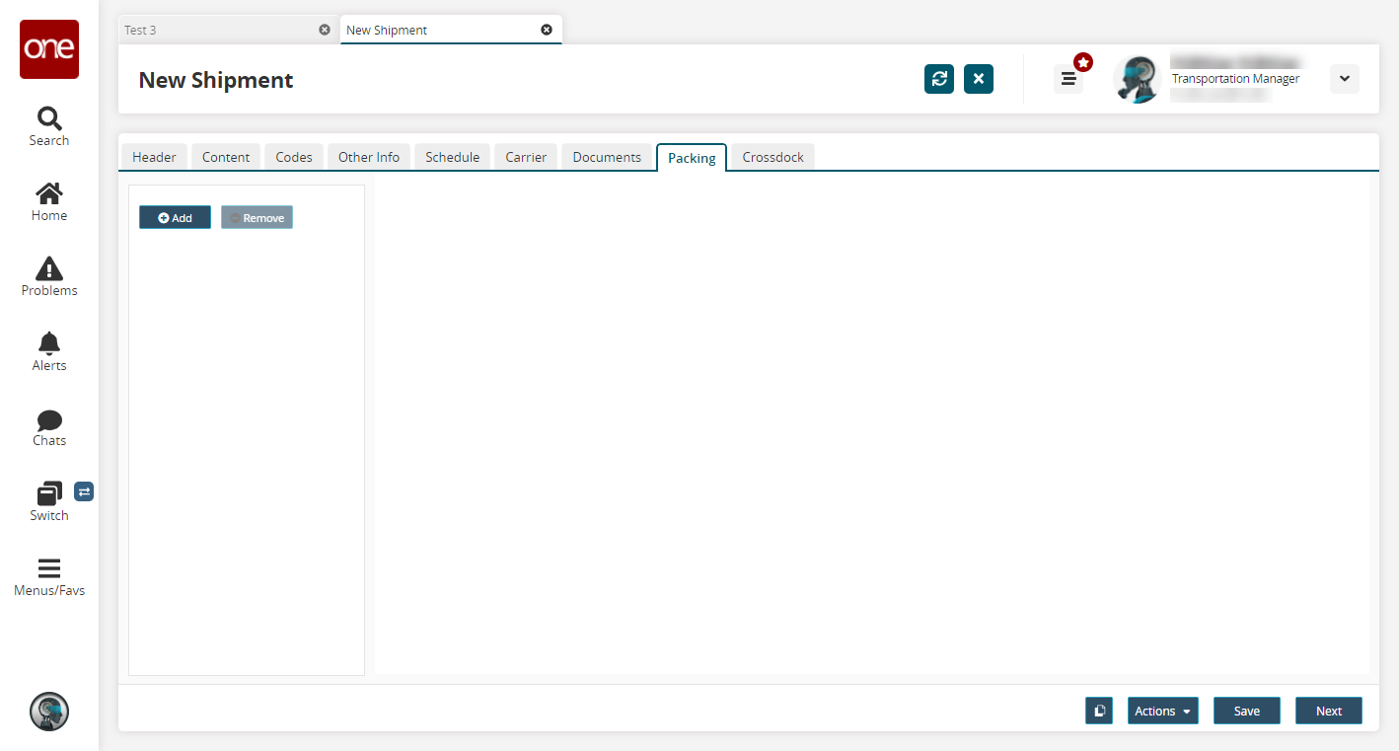Open the Documents tab
The image size is (1399, 751).
[x=607, y=157]
